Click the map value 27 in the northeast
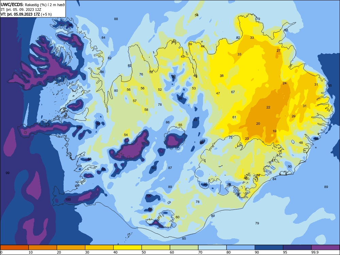Image resolution: width=340 pixels, height=255 pixels. [x=278, y=51]
